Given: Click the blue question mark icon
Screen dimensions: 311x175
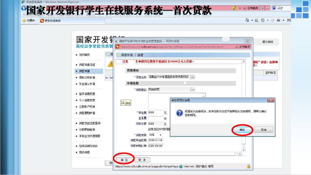Looking at the screenshot, I should click(x=179, y=113).
